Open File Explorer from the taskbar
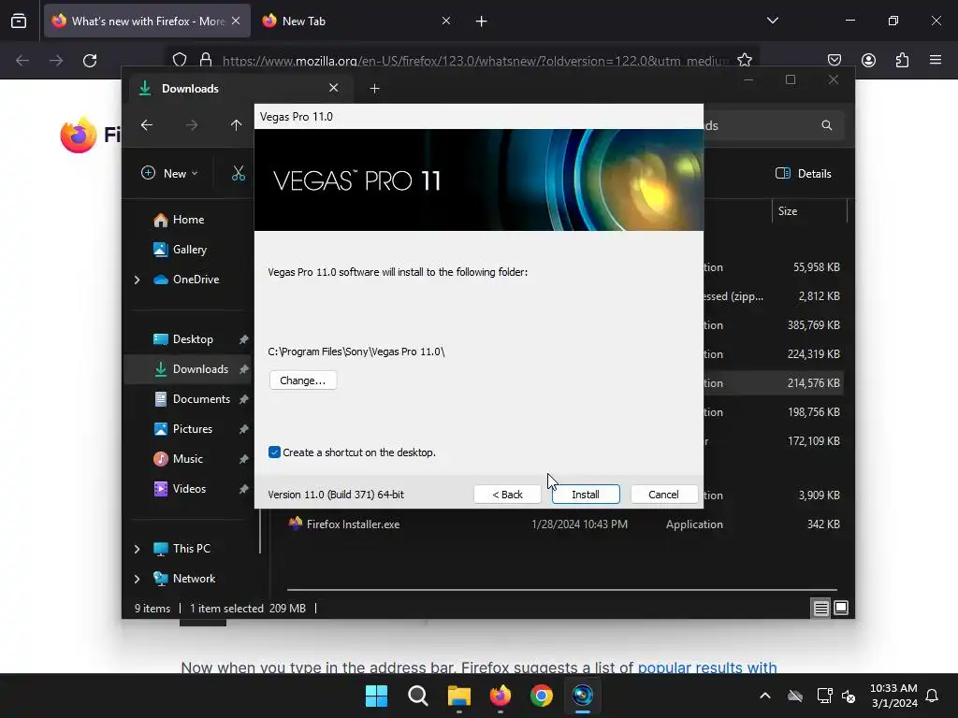This screenshot has height=718, width=958. point(458,696)
